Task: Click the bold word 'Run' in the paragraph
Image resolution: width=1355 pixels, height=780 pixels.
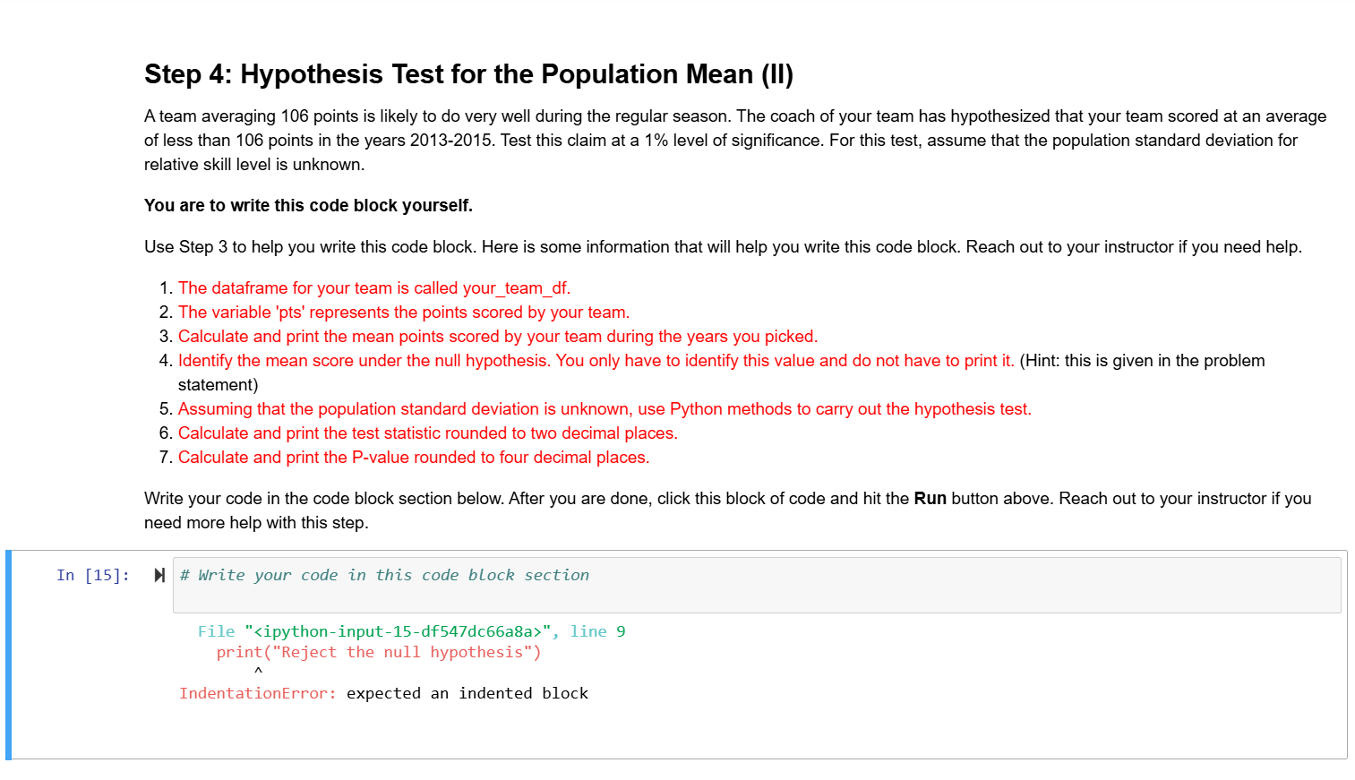Action: tap(930, 498)
